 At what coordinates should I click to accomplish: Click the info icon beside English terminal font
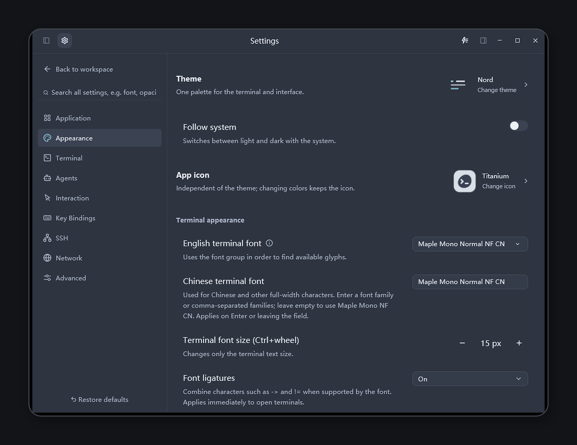269,243
